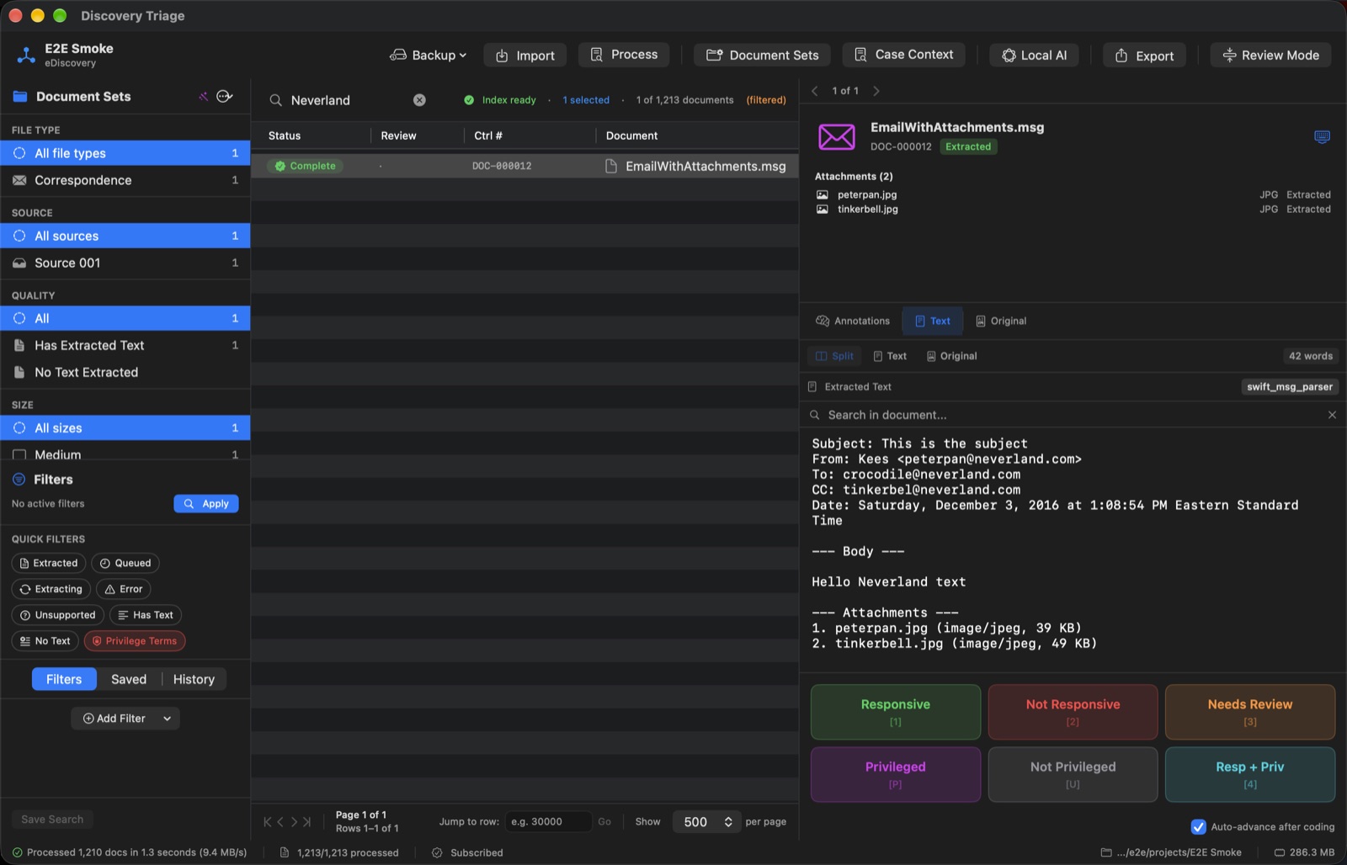Open the Process toolbar button
The width and height of the screenshot is (1347, 865).
624,55
